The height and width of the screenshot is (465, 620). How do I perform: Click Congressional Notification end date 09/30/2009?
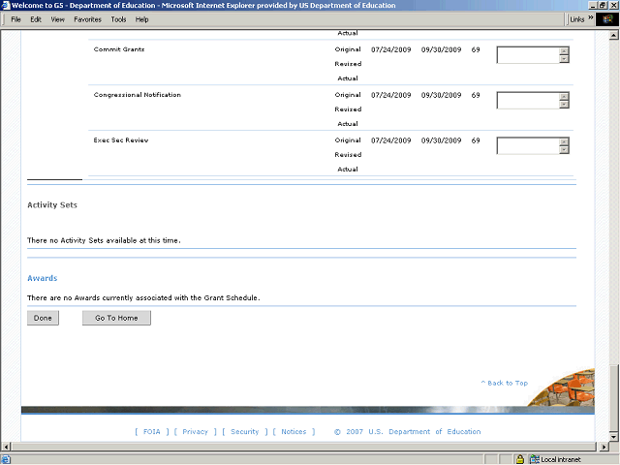click(442, 95)
